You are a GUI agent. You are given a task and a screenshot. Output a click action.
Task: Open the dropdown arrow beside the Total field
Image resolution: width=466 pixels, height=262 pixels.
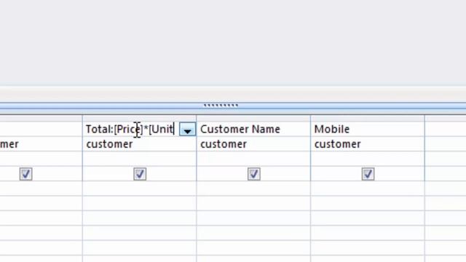188,130
